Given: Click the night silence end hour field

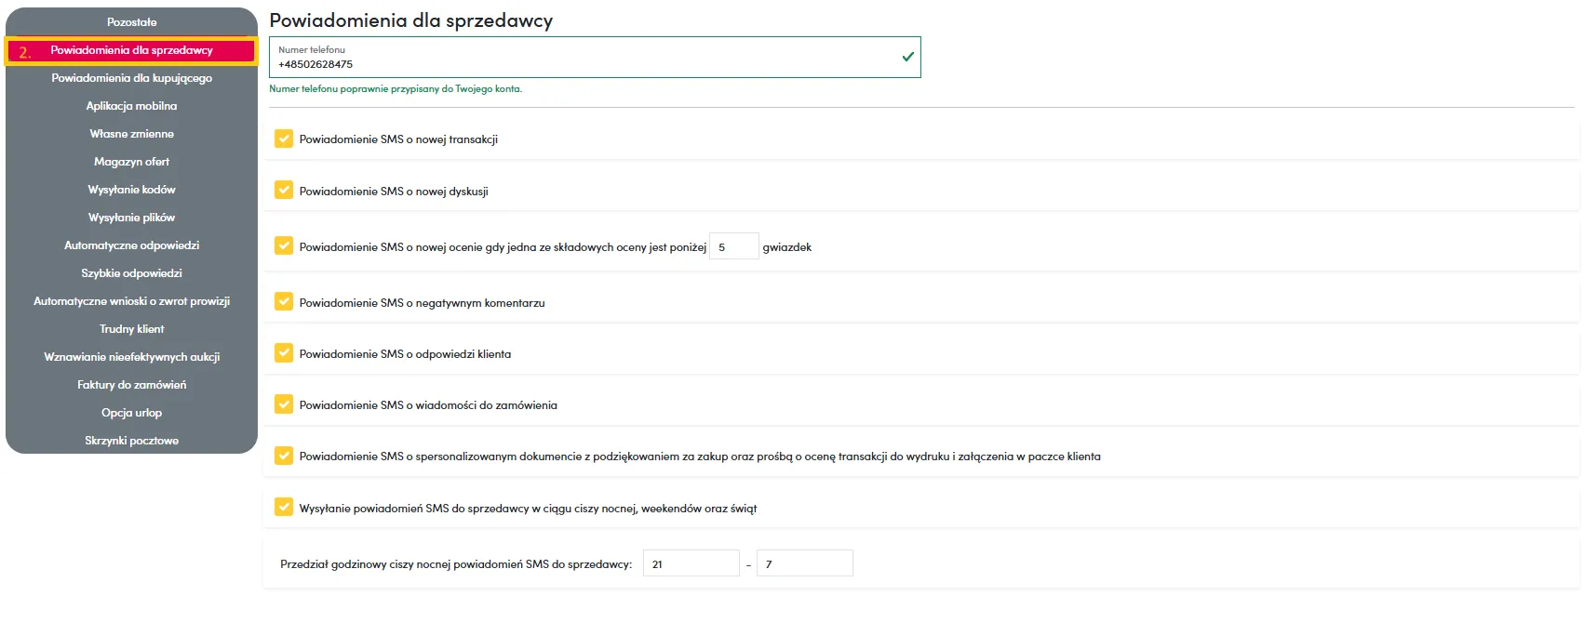Looking at the screenshot, I should (804, 564).
